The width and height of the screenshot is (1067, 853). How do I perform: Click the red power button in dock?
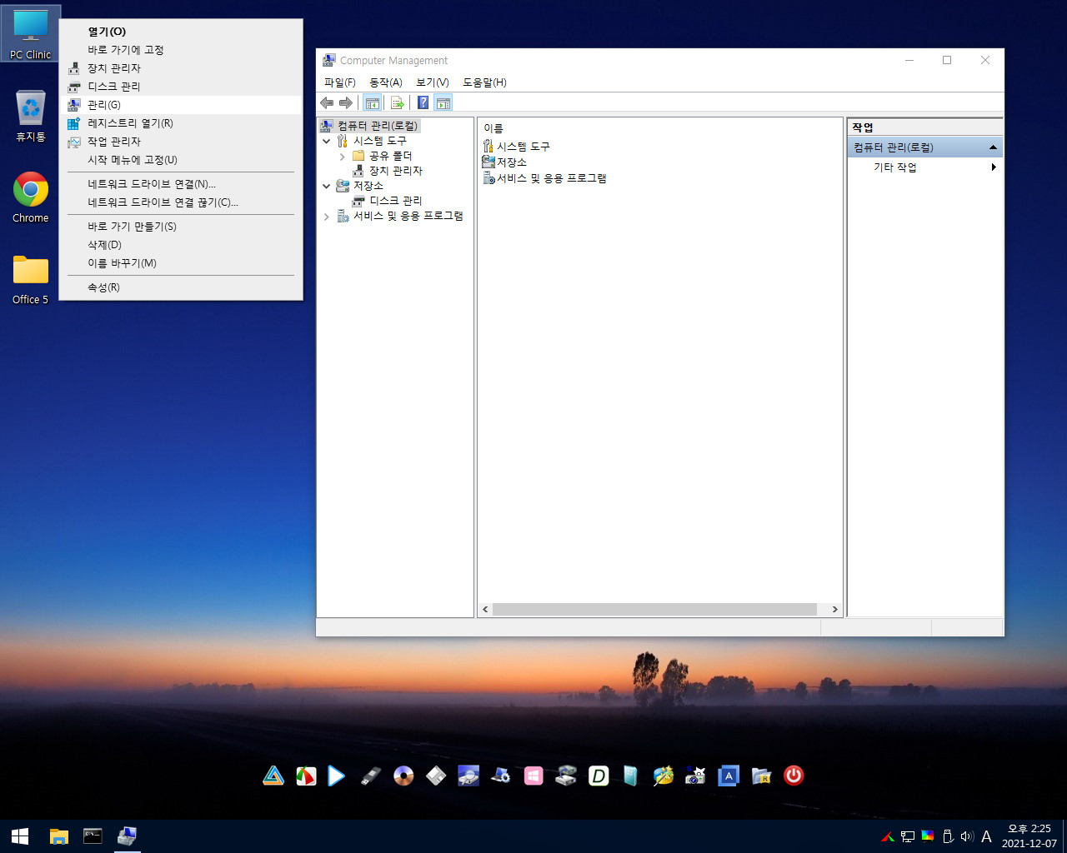tap(794, 776)
